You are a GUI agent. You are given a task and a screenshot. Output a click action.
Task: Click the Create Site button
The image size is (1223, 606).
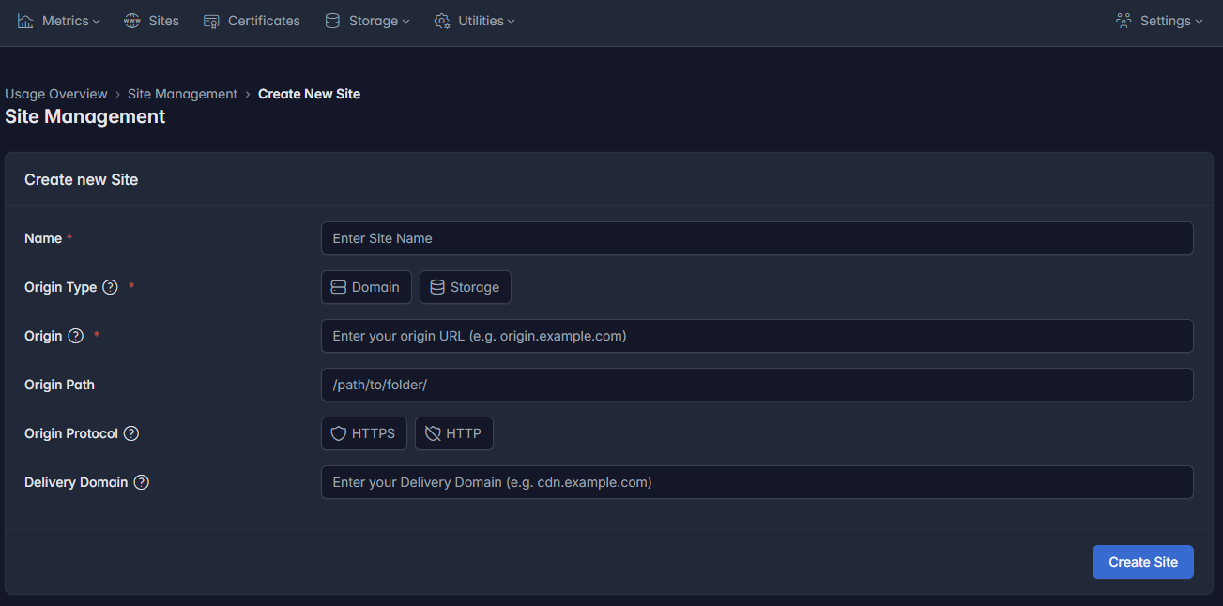point(1143,562)
